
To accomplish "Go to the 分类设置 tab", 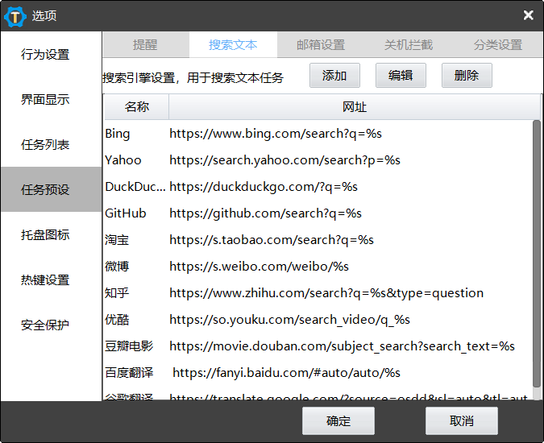I will [498, 45].
